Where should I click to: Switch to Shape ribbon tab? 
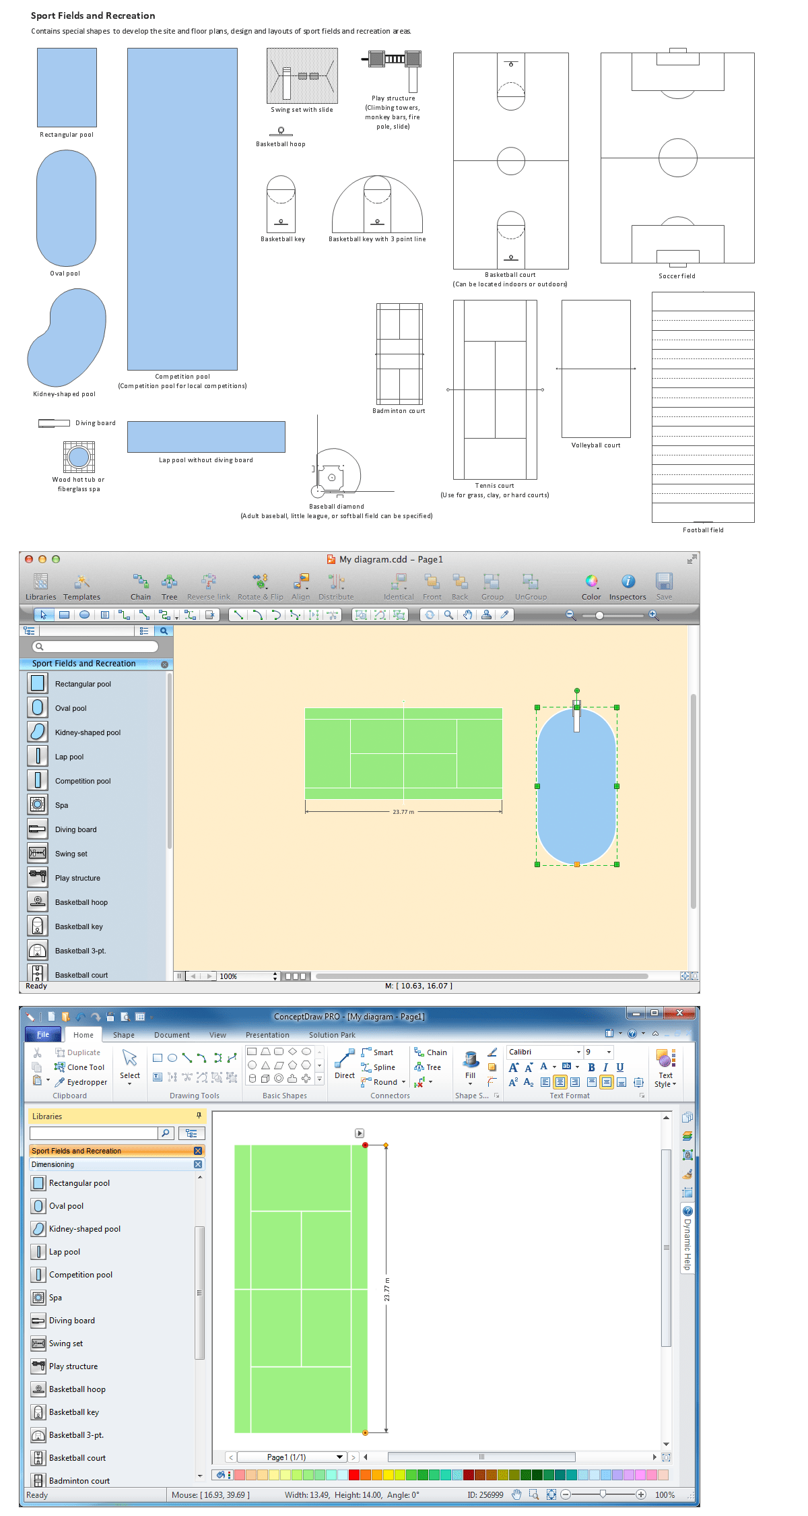tap(124, 1035)
